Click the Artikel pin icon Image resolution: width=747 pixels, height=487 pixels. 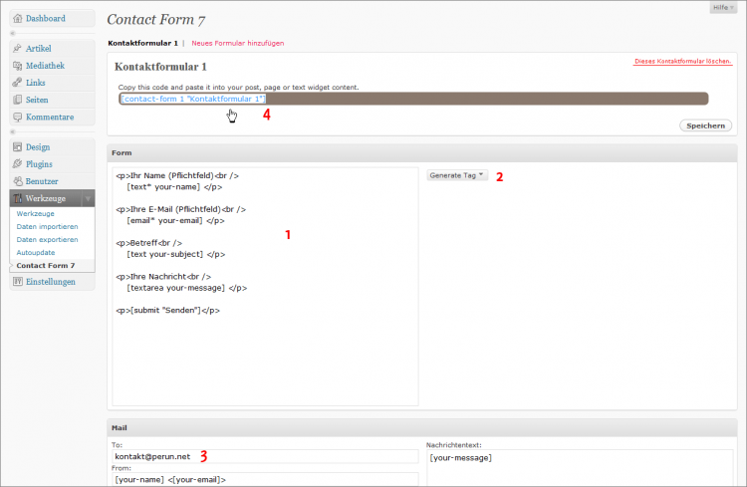(x=18, y=48)
